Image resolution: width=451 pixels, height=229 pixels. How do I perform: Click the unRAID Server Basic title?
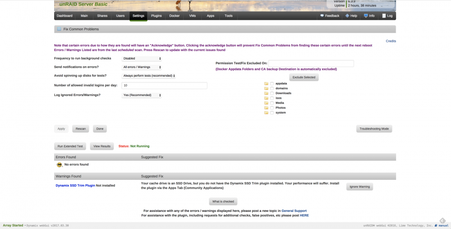click(83, 5)
